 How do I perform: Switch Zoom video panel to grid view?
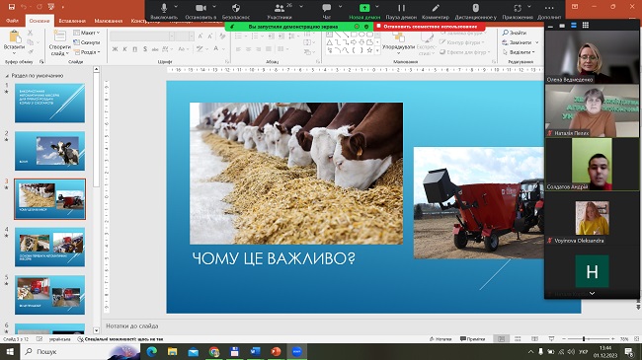pos(586,25)
